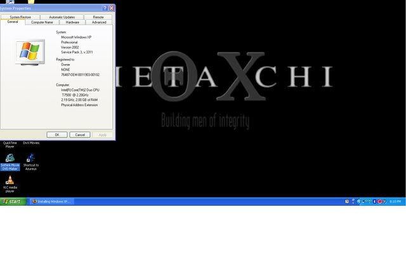
Task: Click the 'Service Pack 3, v.3311' text
Action: [77, 52]
